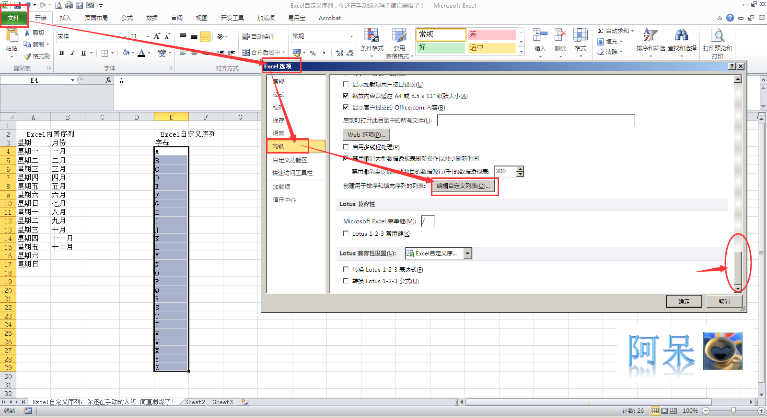
Task: Open the Conditional Formatting (条件格式) icon
Action: [x=372, y=35]
